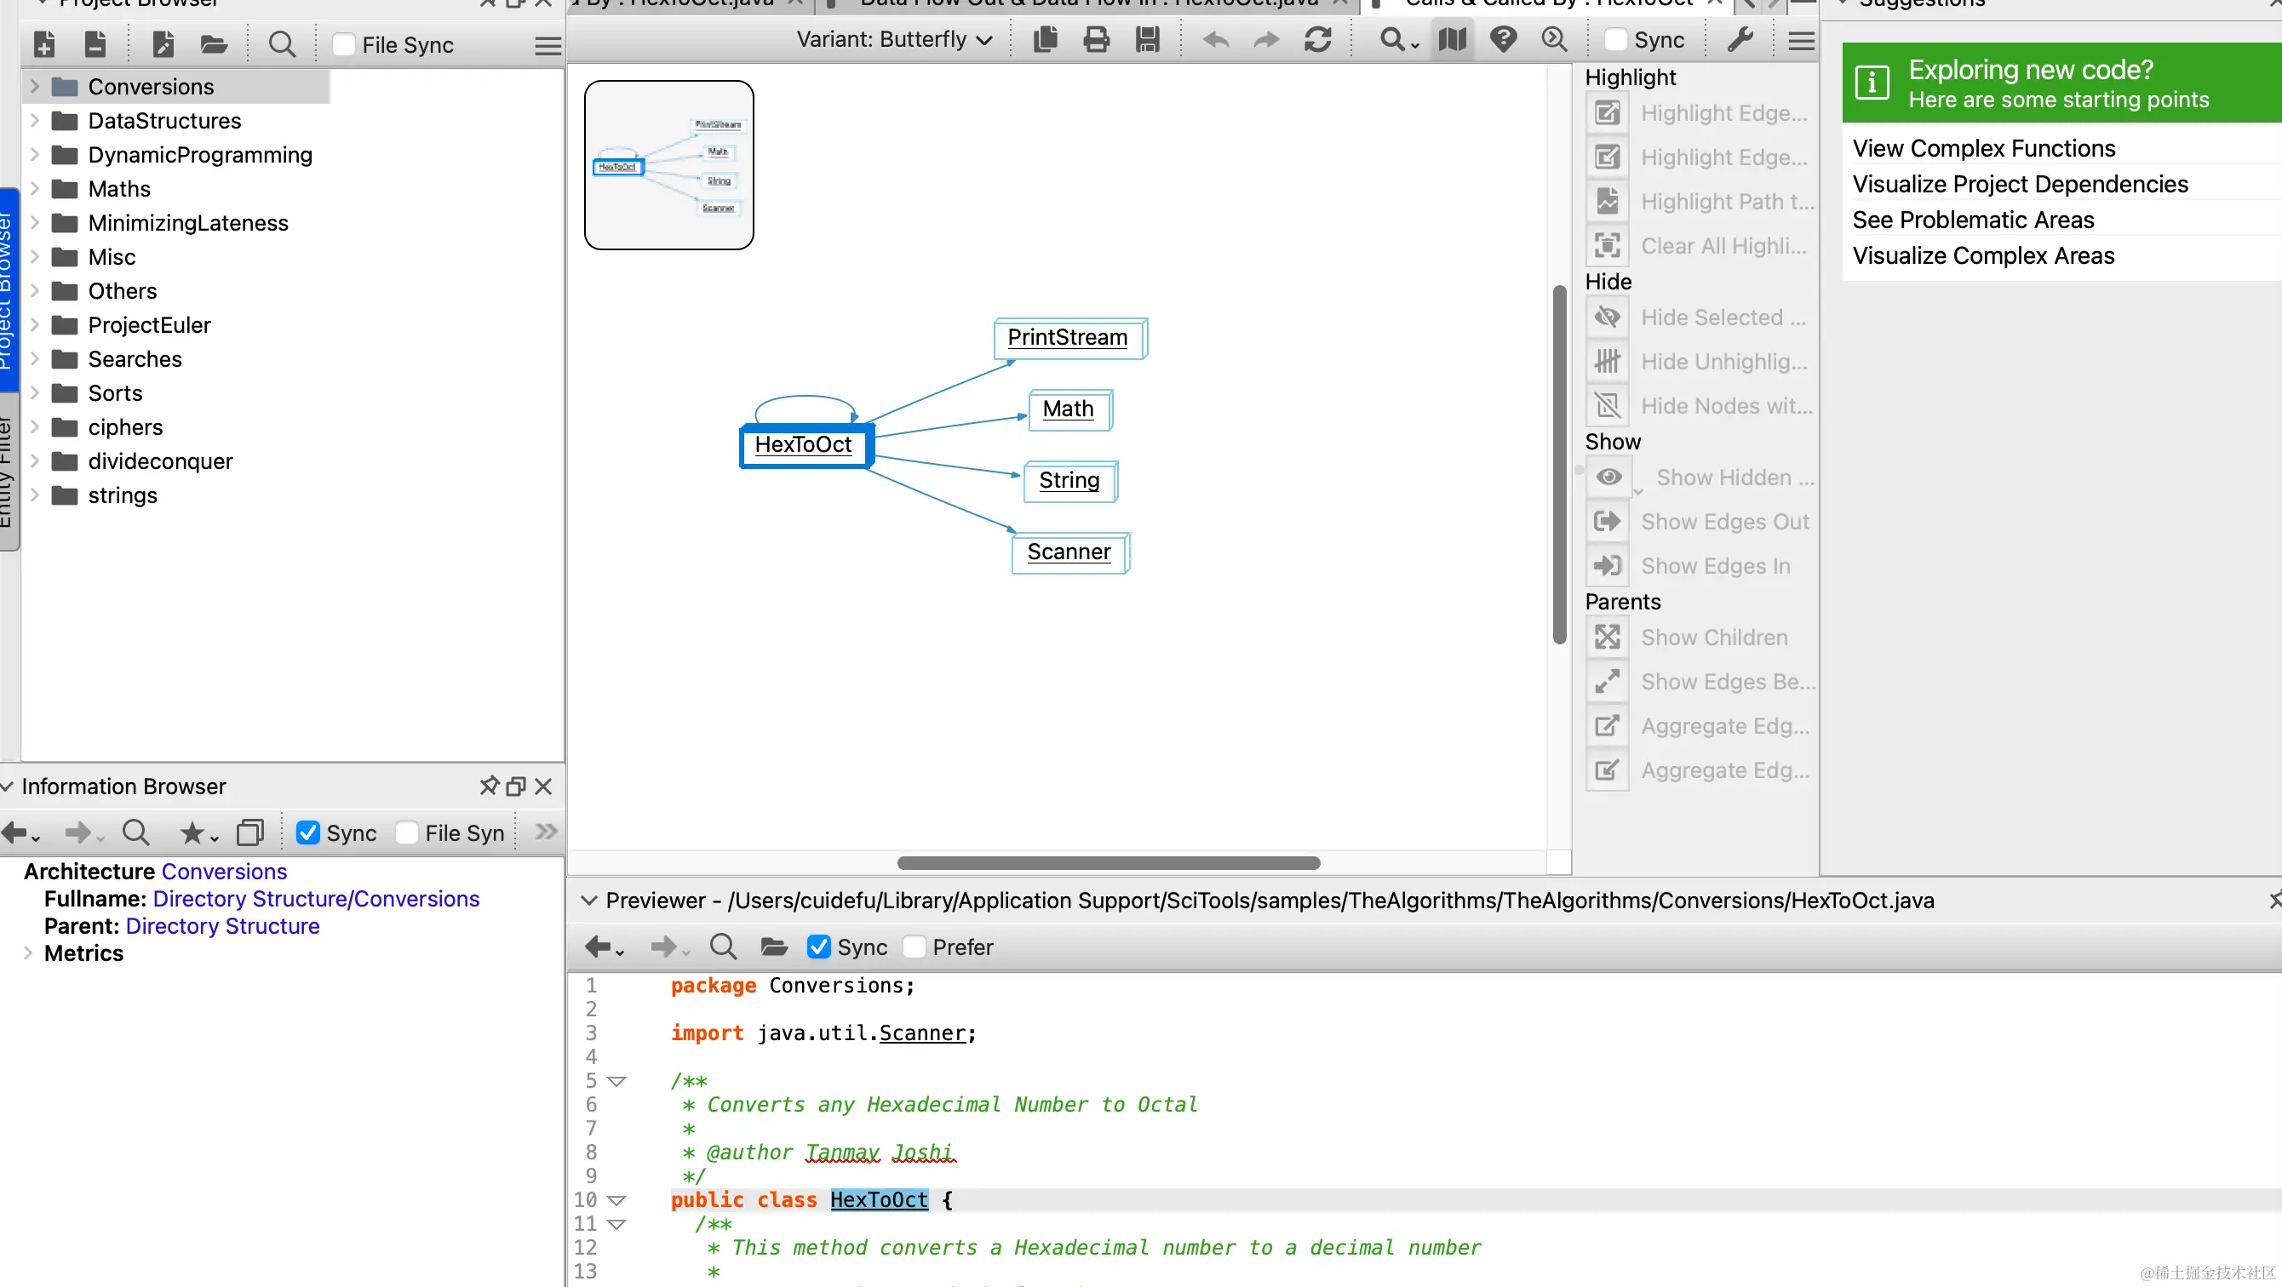Select the DynamicProgramming folder

(200, 155)
